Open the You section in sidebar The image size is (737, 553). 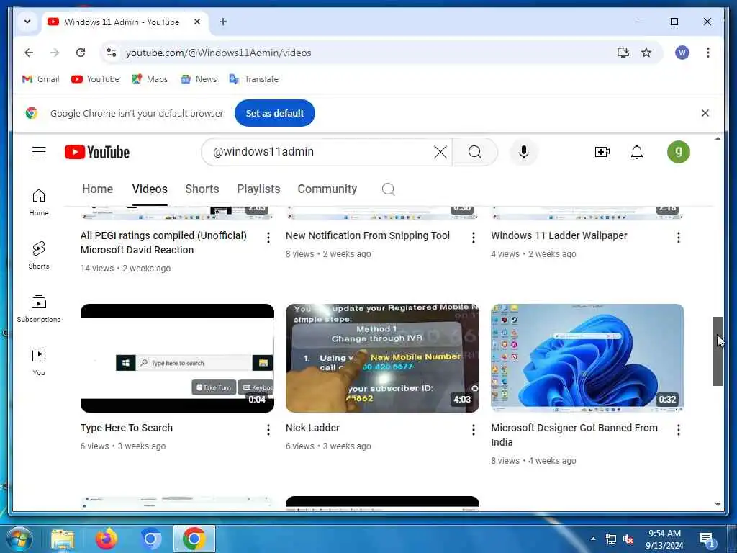[x=39, y=361]
